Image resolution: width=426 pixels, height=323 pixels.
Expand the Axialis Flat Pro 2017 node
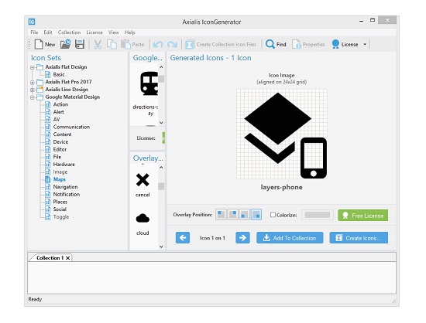(33, 82)
